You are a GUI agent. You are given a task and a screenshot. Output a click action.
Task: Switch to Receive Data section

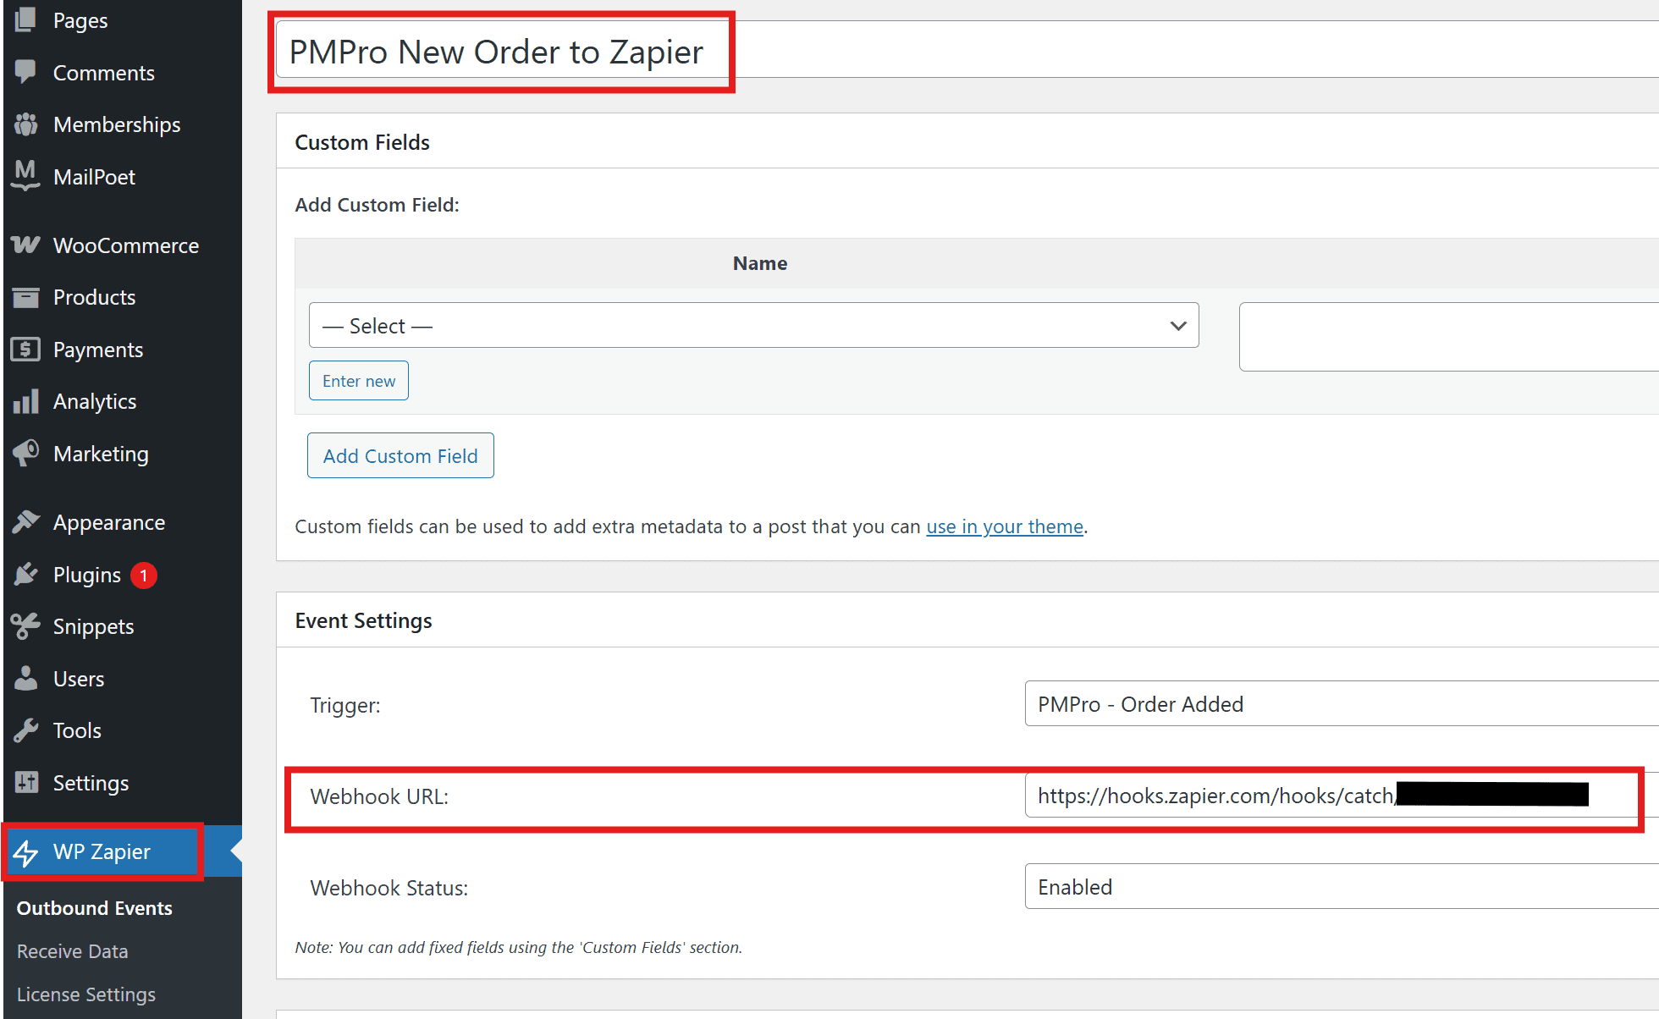[71, 951]
